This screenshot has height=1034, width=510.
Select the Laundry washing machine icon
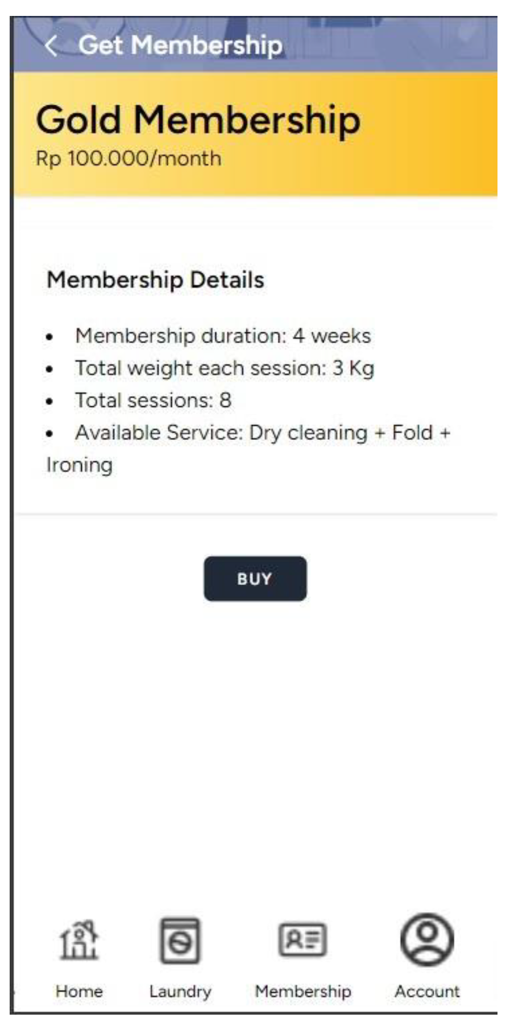(180, 940)
